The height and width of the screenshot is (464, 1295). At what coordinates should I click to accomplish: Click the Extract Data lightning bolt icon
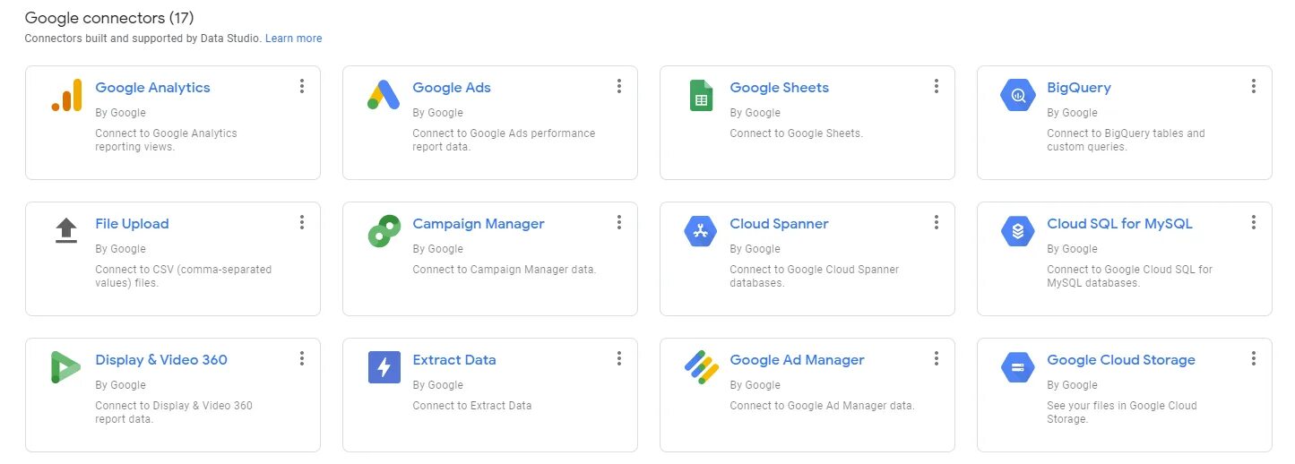(x=384, y=367)
